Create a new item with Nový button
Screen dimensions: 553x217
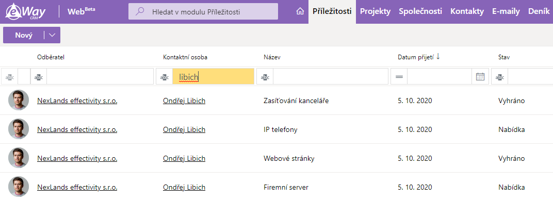click(x=24, y=35)
